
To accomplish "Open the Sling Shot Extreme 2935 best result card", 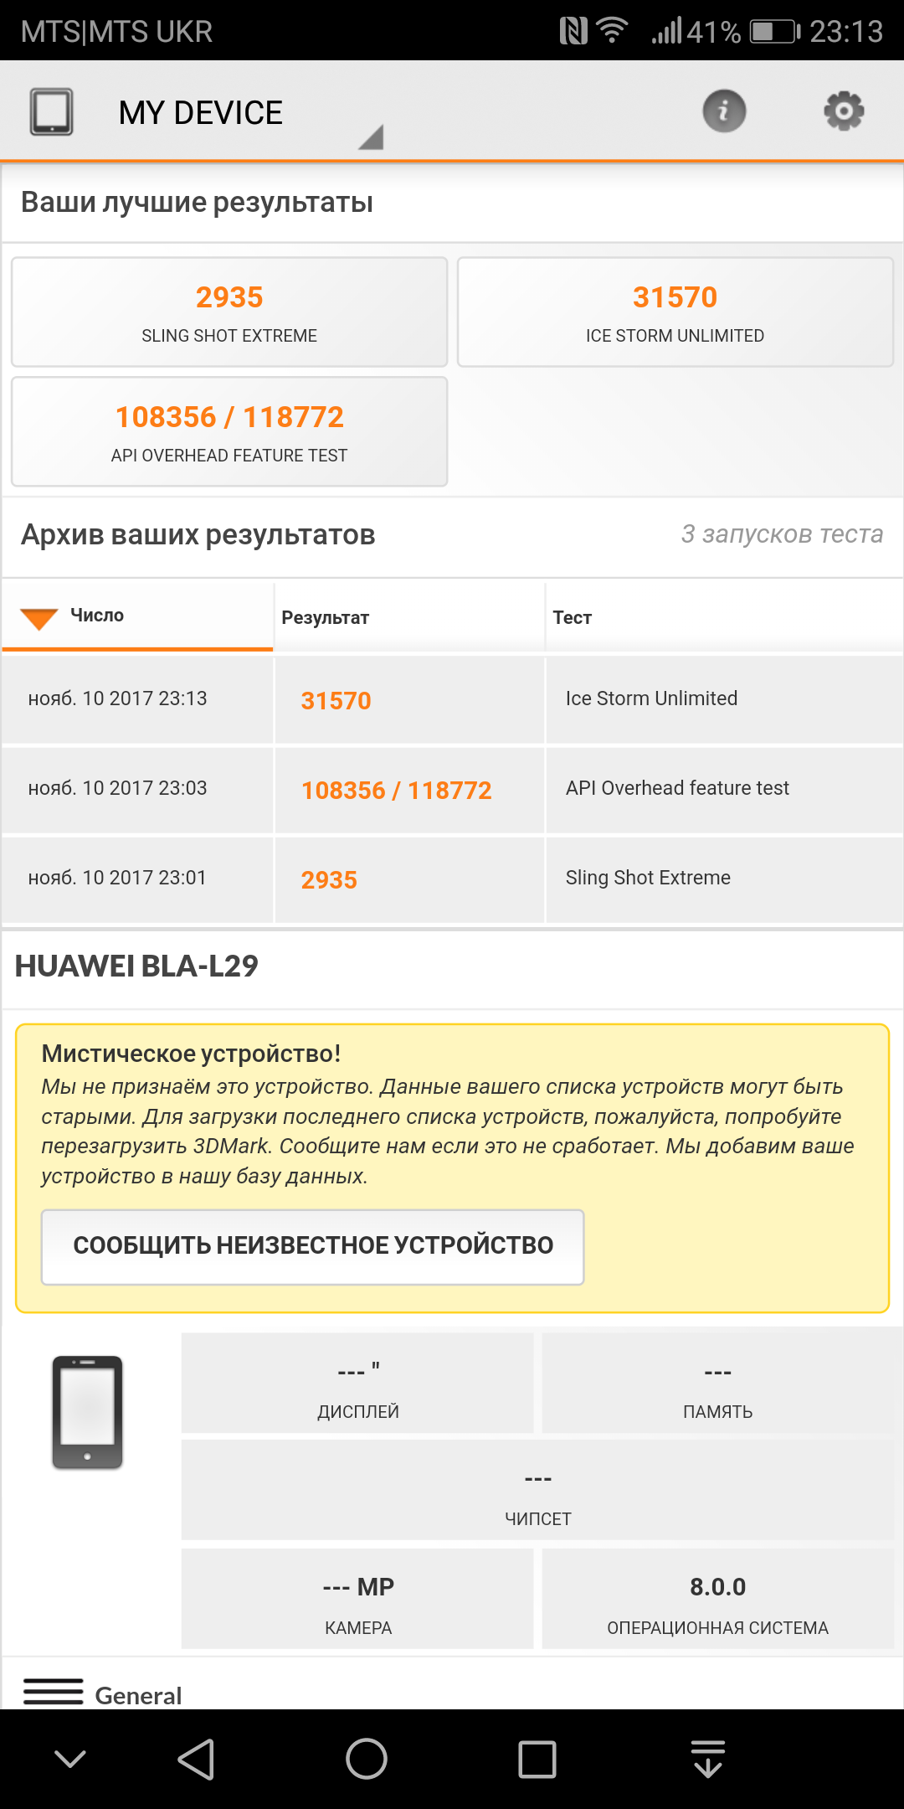I will [229, 312].
